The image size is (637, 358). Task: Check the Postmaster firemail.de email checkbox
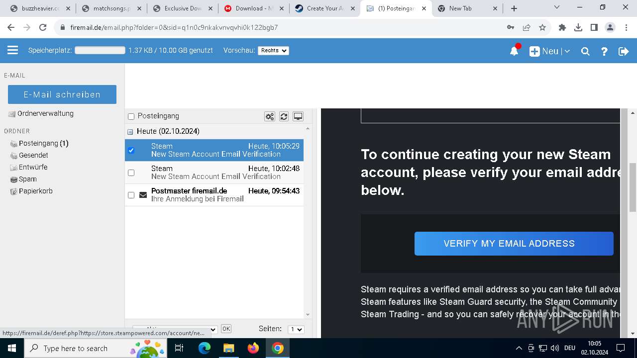131,195
